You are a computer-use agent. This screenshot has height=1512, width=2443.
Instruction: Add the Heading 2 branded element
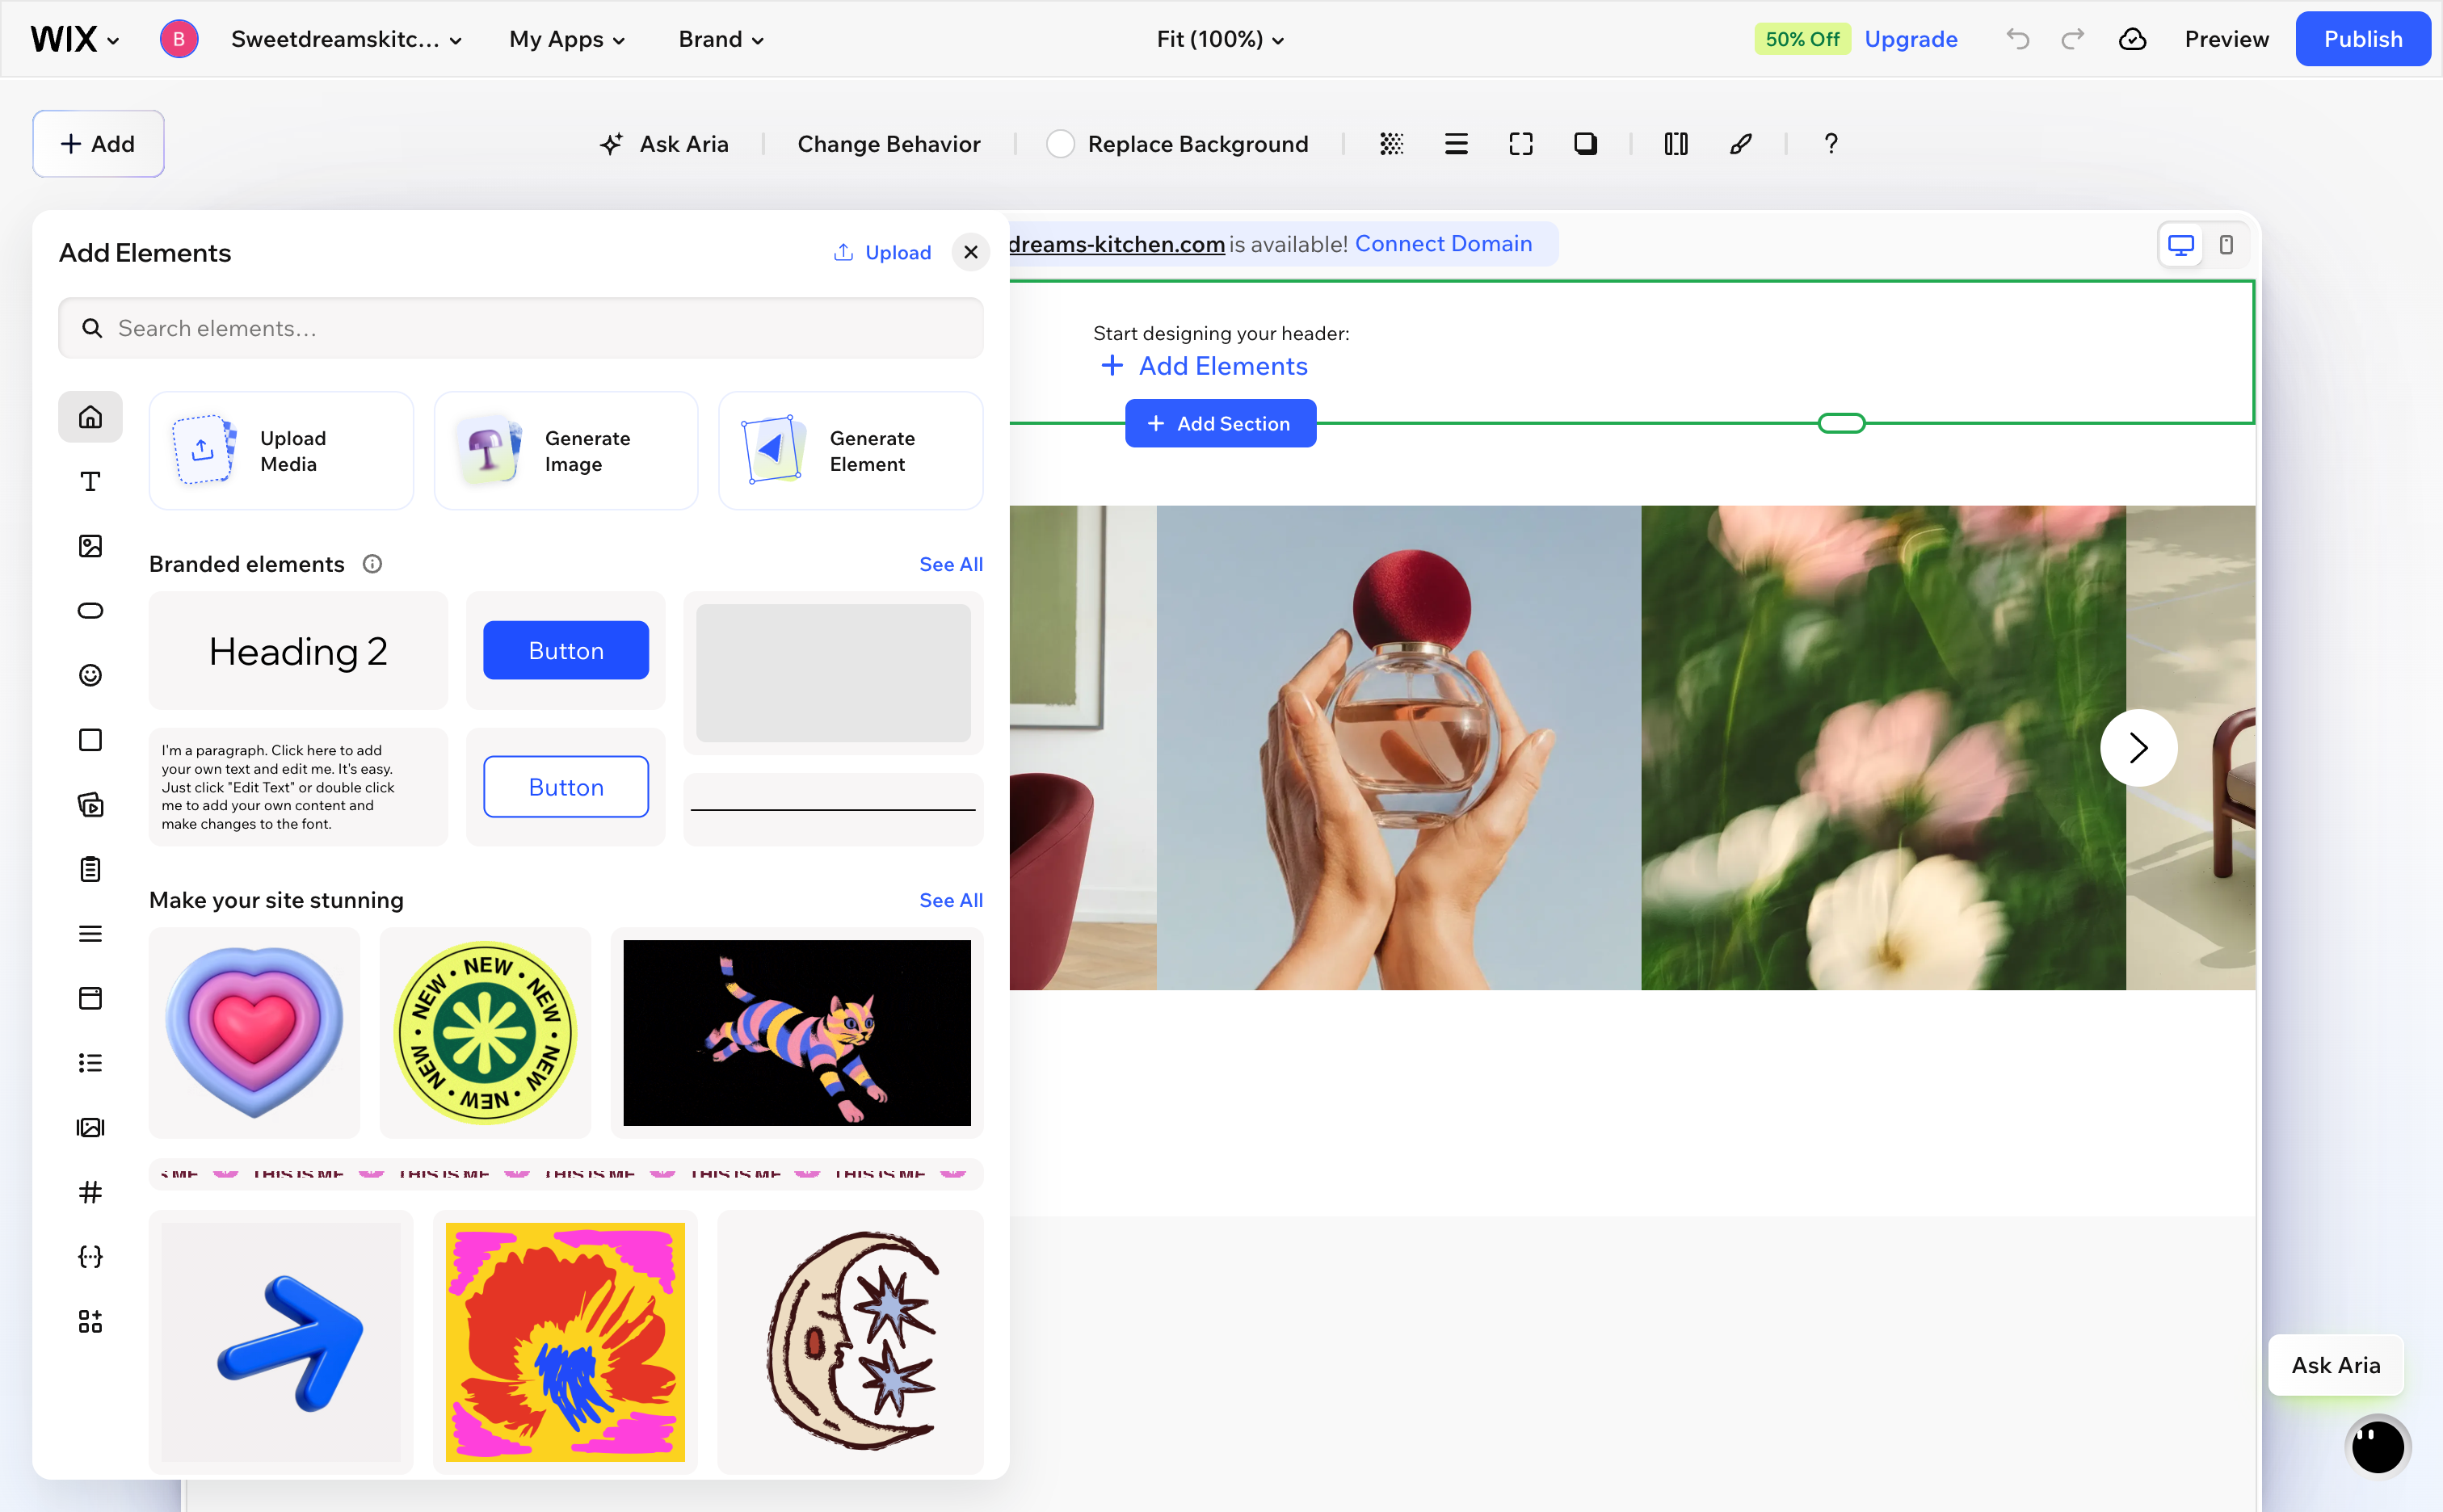298,651
